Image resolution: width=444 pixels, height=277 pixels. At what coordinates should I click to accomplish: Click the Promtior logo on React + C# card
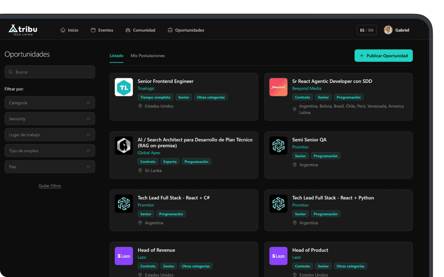tap(124, 203)
